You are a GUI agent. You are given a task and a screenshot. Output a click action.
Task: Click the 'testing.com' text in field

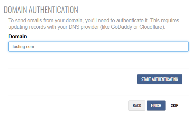click(x=23, y=47)
